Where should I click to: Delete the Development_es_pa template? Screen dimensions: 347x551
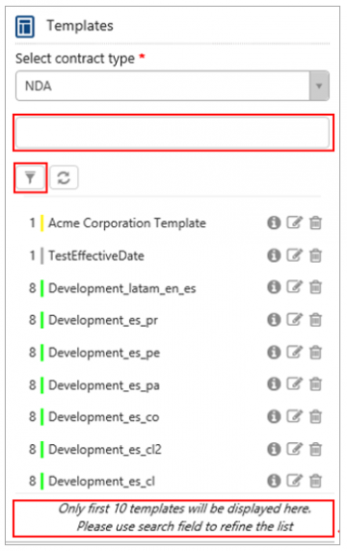pos(315,384)
